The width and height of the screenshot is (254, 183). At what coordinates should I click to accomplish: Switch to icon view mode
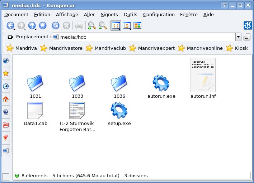[116, 25]
